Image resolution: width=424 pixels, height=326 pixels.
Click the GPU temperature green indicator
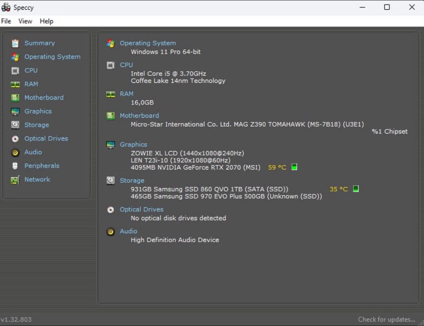point(295,167)
